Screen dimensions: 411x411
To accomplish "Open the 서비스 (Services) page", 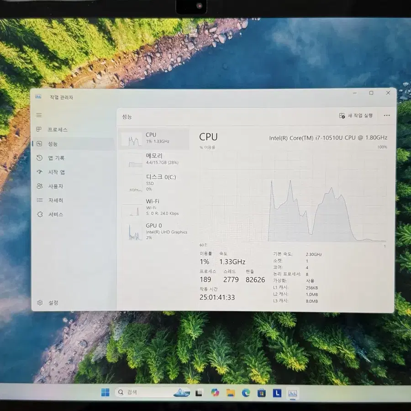I will click(74, 215).
